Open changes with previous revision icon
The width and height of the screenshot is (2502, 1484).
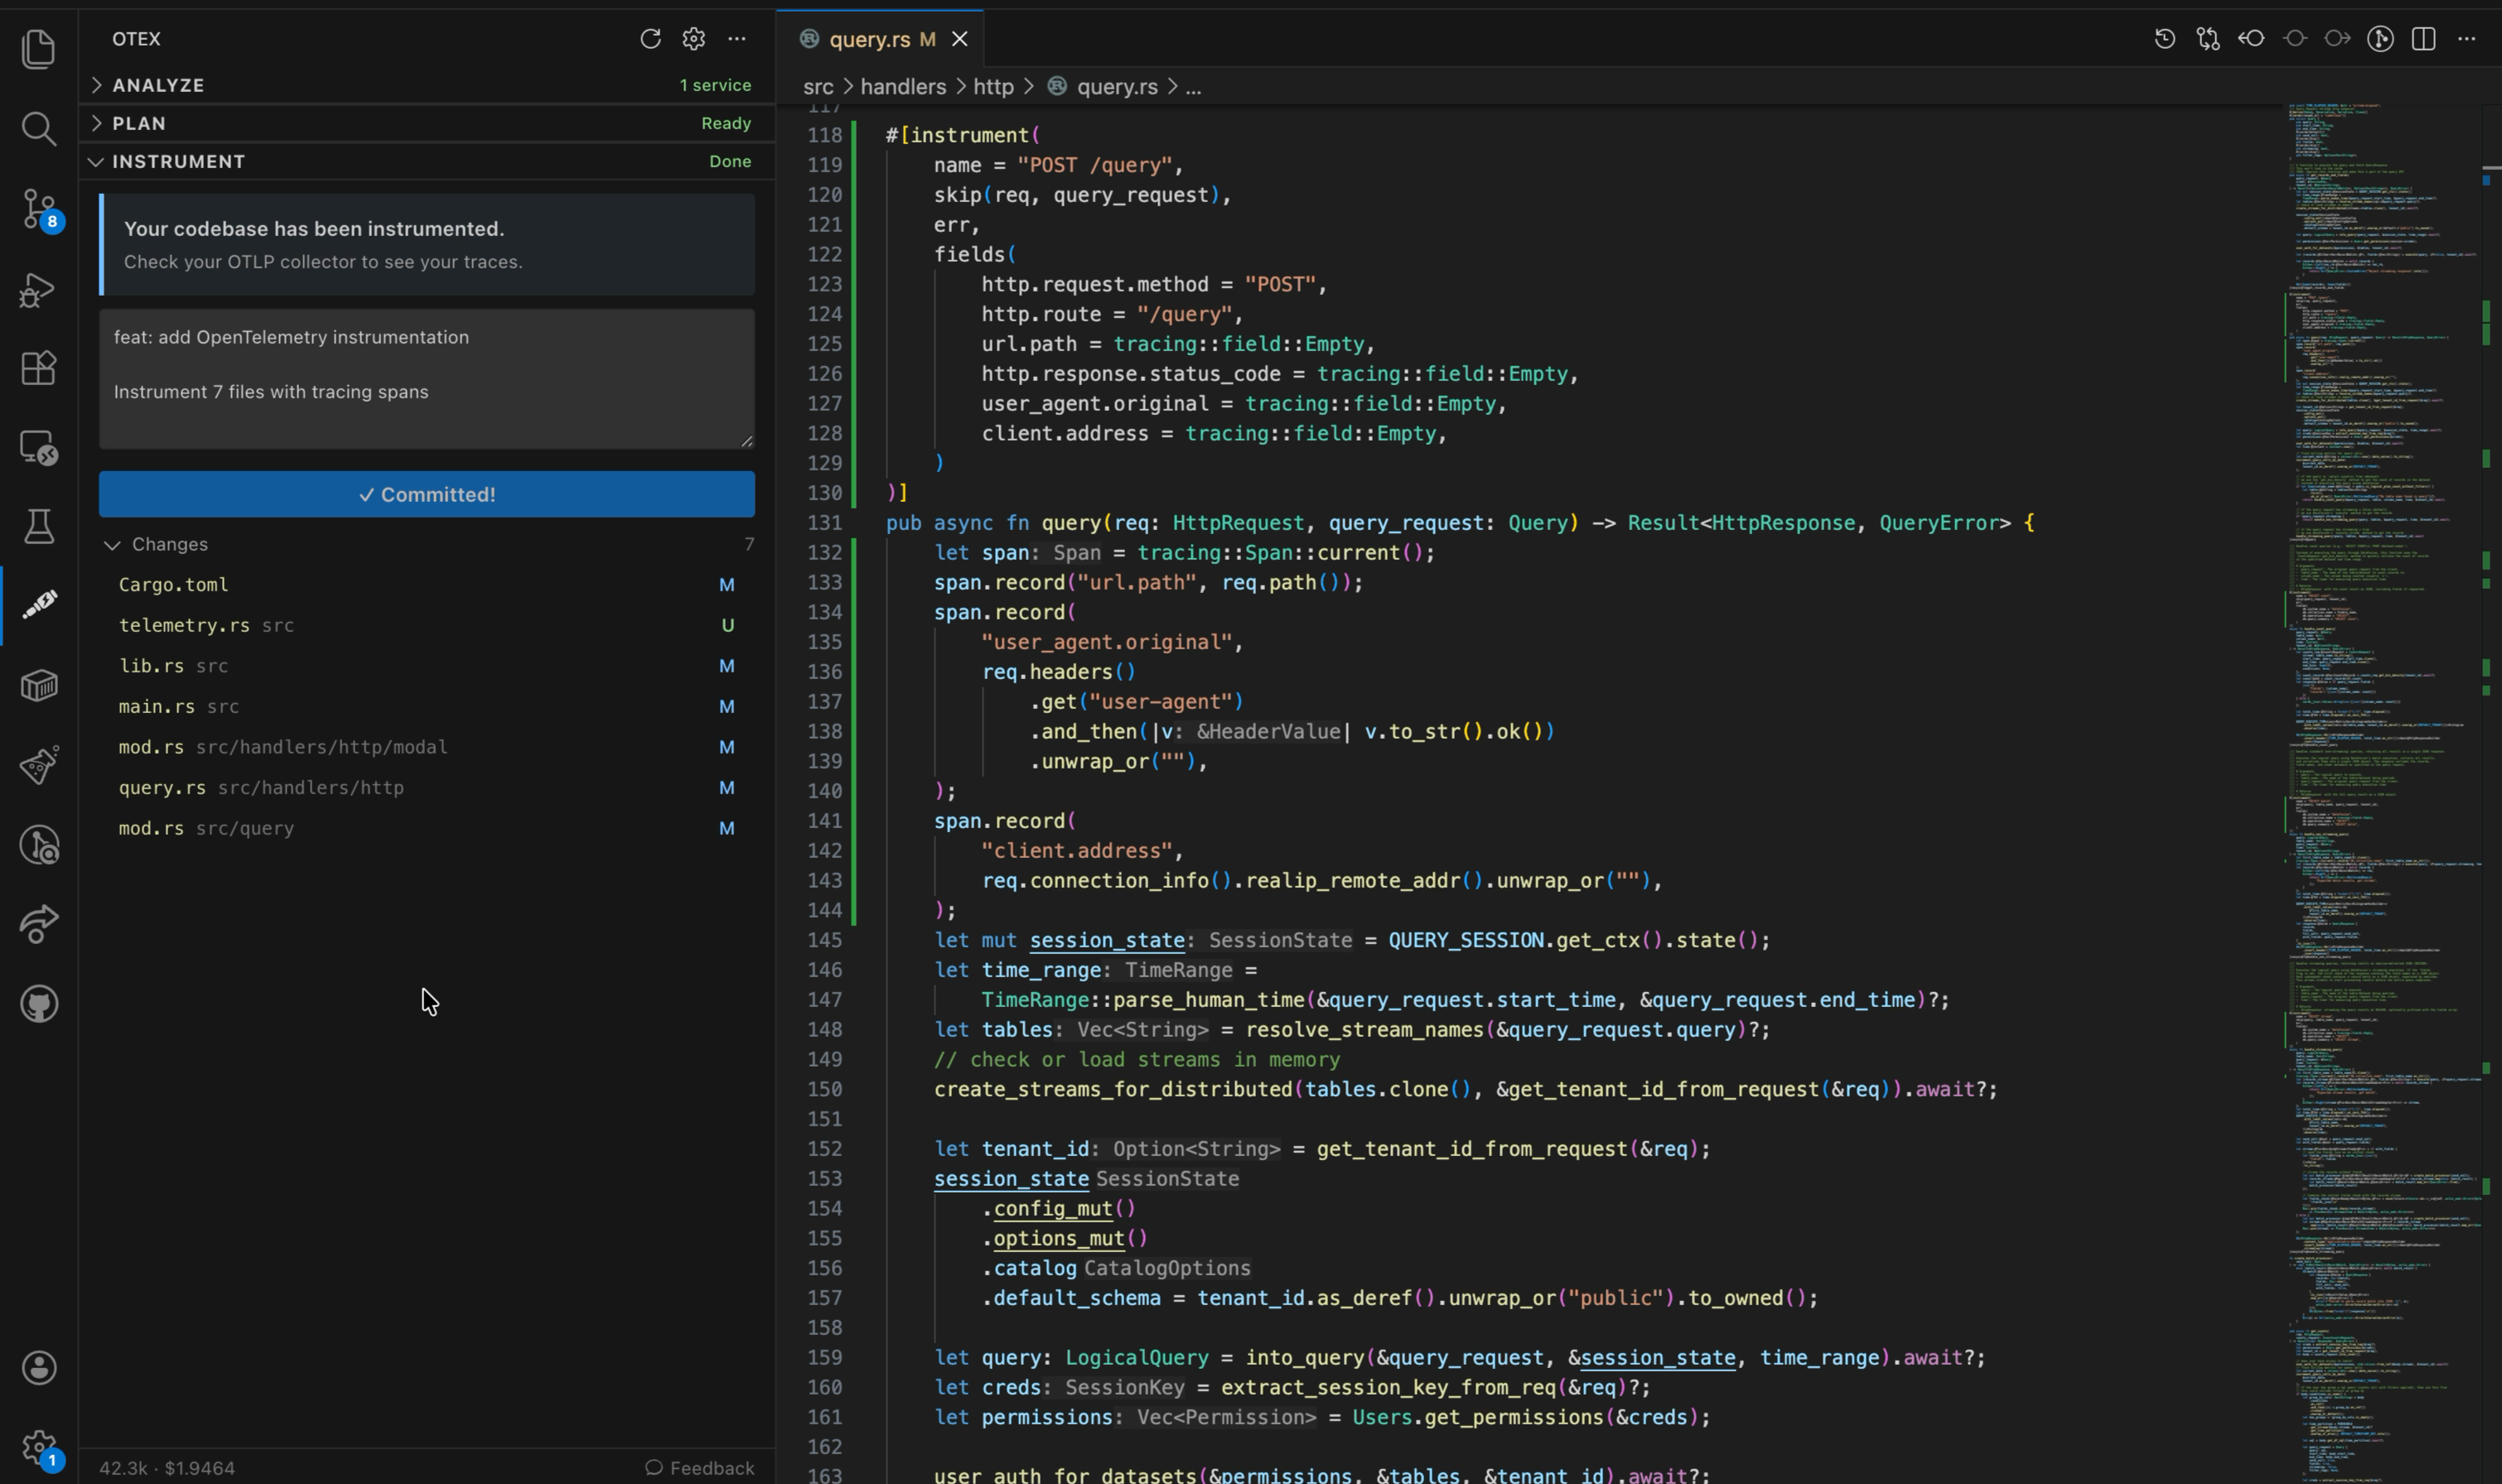pyautogui.click(x=2251, y=39)
